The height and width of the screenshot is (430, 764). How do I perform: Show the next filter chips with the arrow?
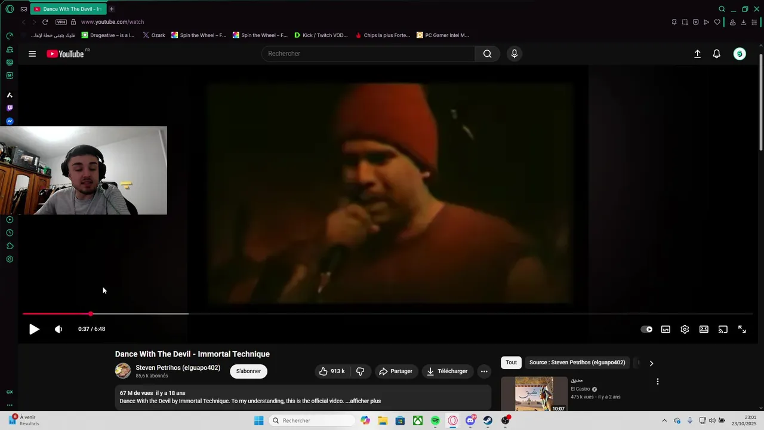(651, 363)
